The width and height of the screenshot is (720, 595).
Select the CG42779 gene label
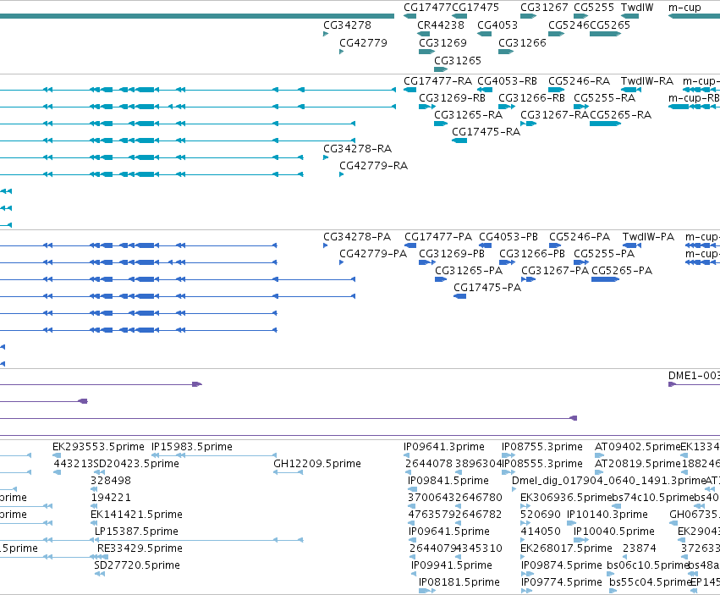[363, 43]
